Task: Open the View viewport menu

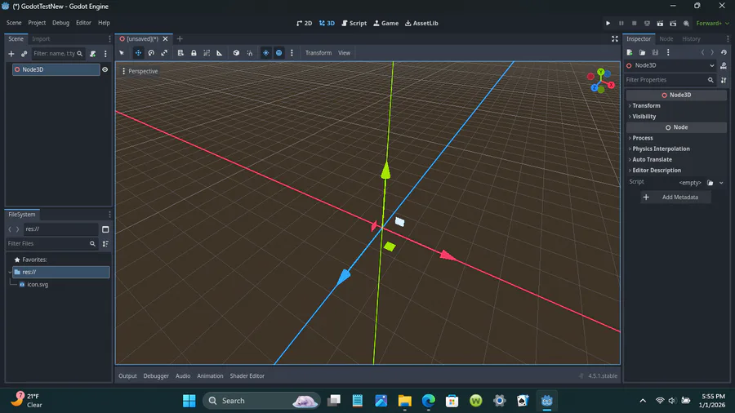Action: (344, 53)
